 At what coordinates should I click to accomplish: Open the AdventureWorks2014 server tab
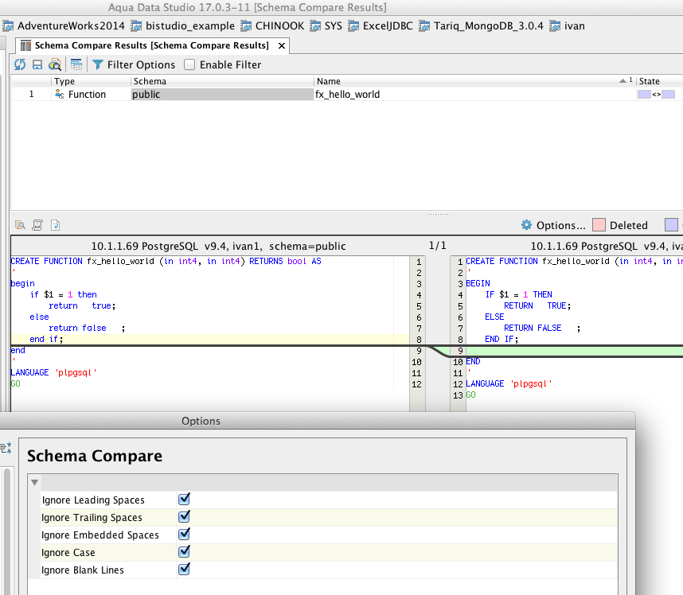[64, 26]
